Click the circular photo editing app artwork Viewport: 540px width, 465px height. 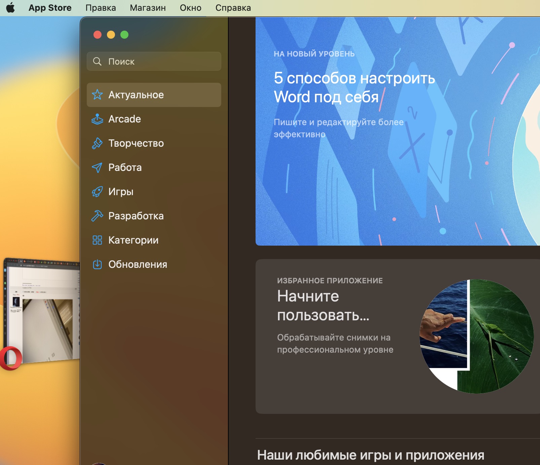click(477, 336)
